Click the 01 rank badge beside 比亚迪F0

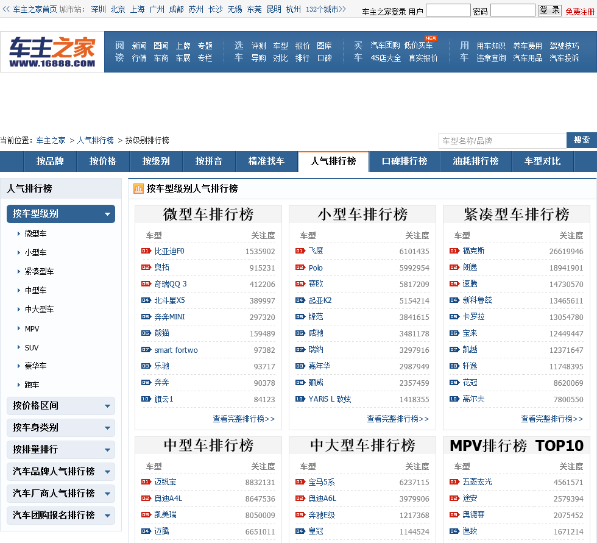146,251
